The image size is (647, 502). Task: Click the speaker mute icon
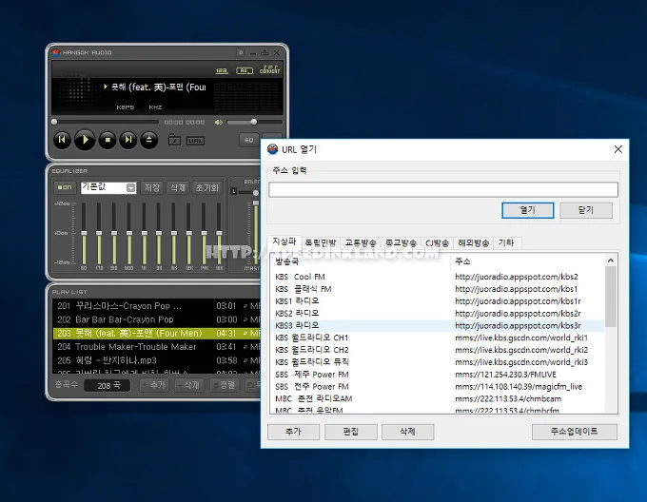pos(218,122)
